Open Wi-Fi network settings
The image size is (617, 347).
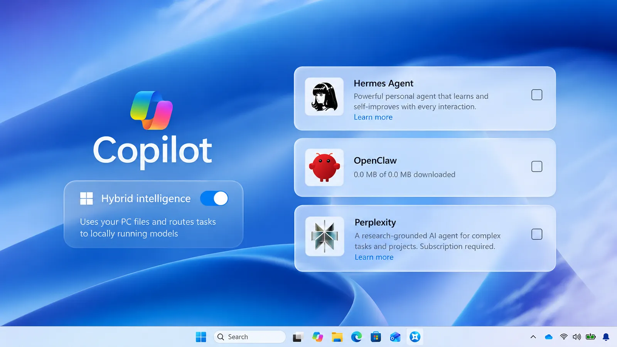tap(564, 337)
